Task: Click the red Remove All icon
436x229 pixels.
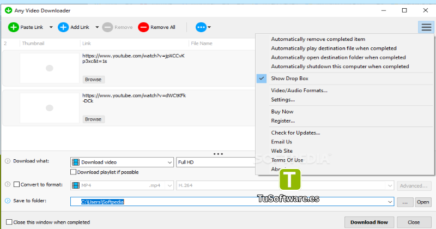Action: pos(143,27)
